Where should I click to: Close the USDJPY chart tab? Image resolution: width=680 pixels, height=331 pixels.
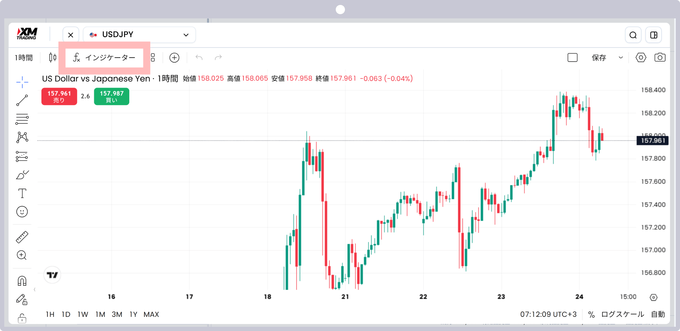(71, 35)
